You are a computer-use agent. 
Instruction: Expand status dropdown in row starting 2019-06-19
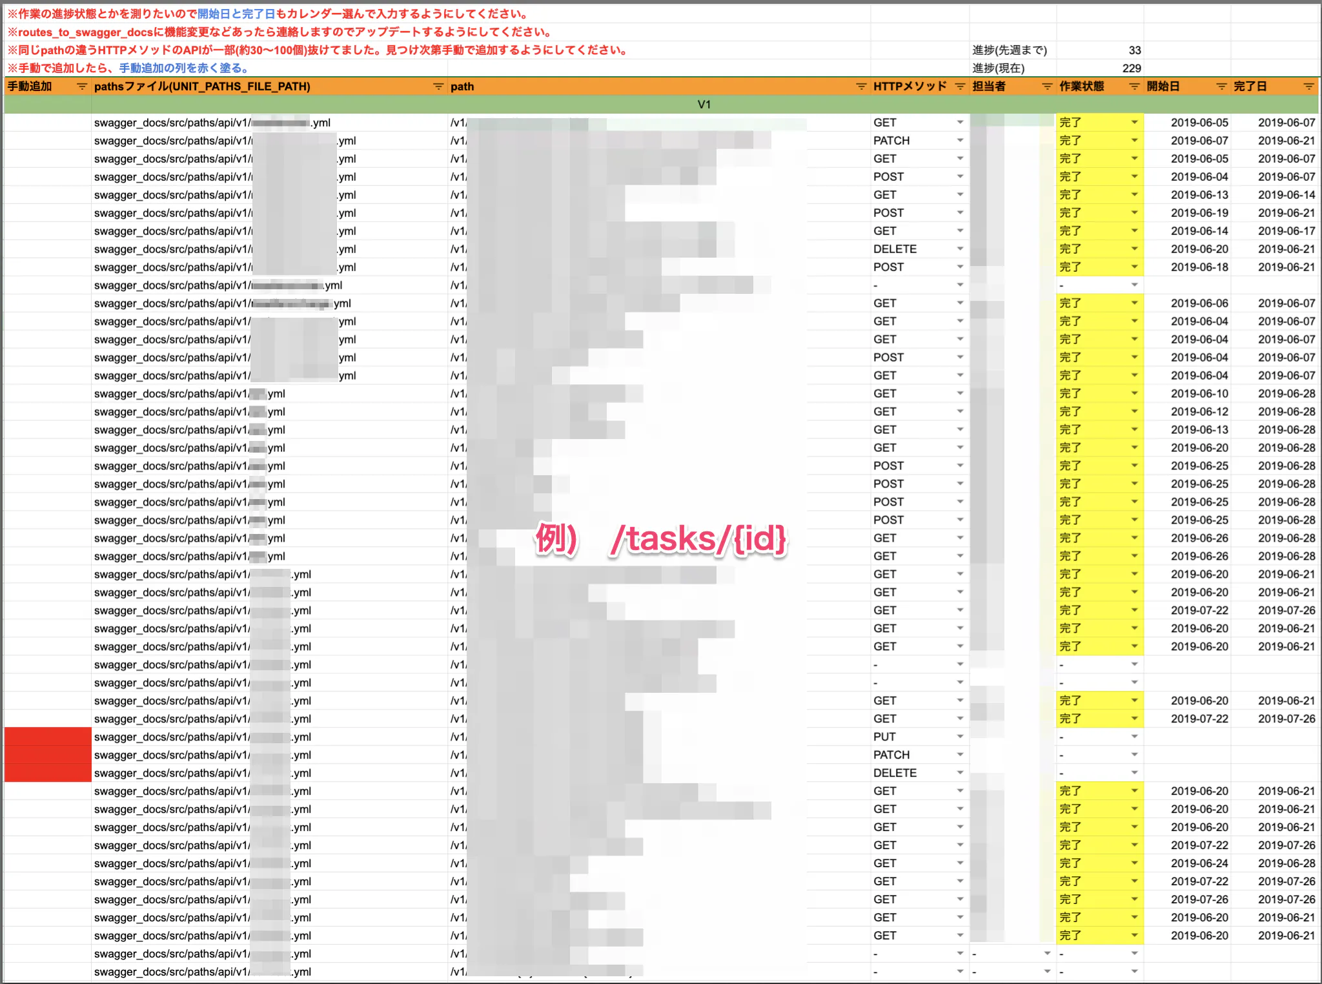click(1134, 213)
